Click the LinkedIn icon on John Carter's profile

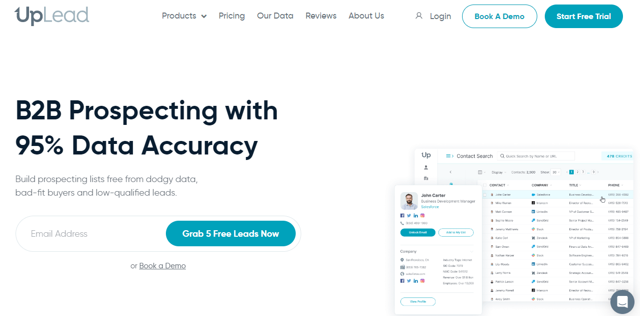[x=415, y=215]
